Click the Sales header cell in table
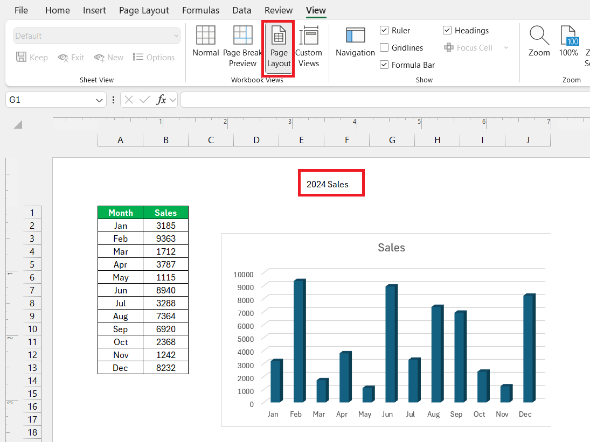This screenshot has height=442, width=590. pyautogui.click(x=165, y=213)
